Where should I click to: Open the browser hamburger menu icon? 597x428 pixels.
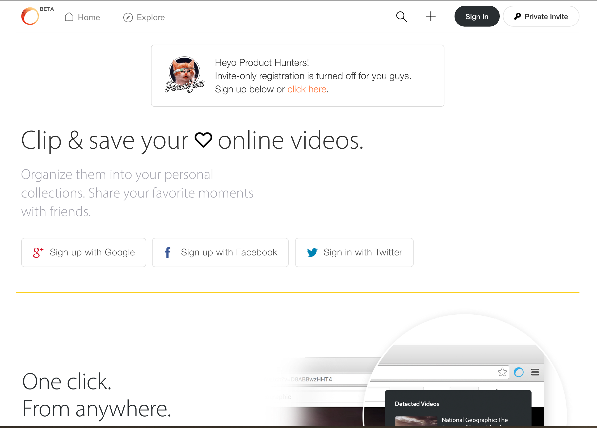[x=535, y=372]
